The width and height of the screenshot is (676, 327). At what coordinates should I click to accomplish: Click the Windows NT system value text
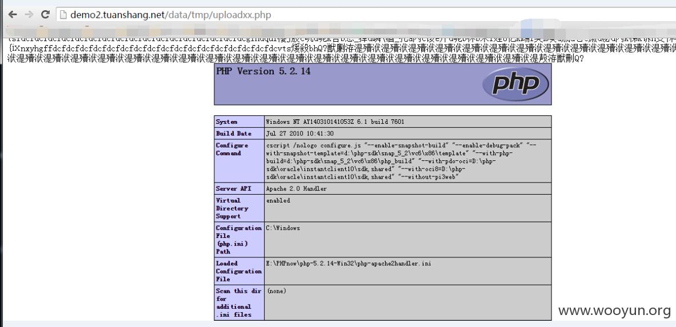point(337,122)
